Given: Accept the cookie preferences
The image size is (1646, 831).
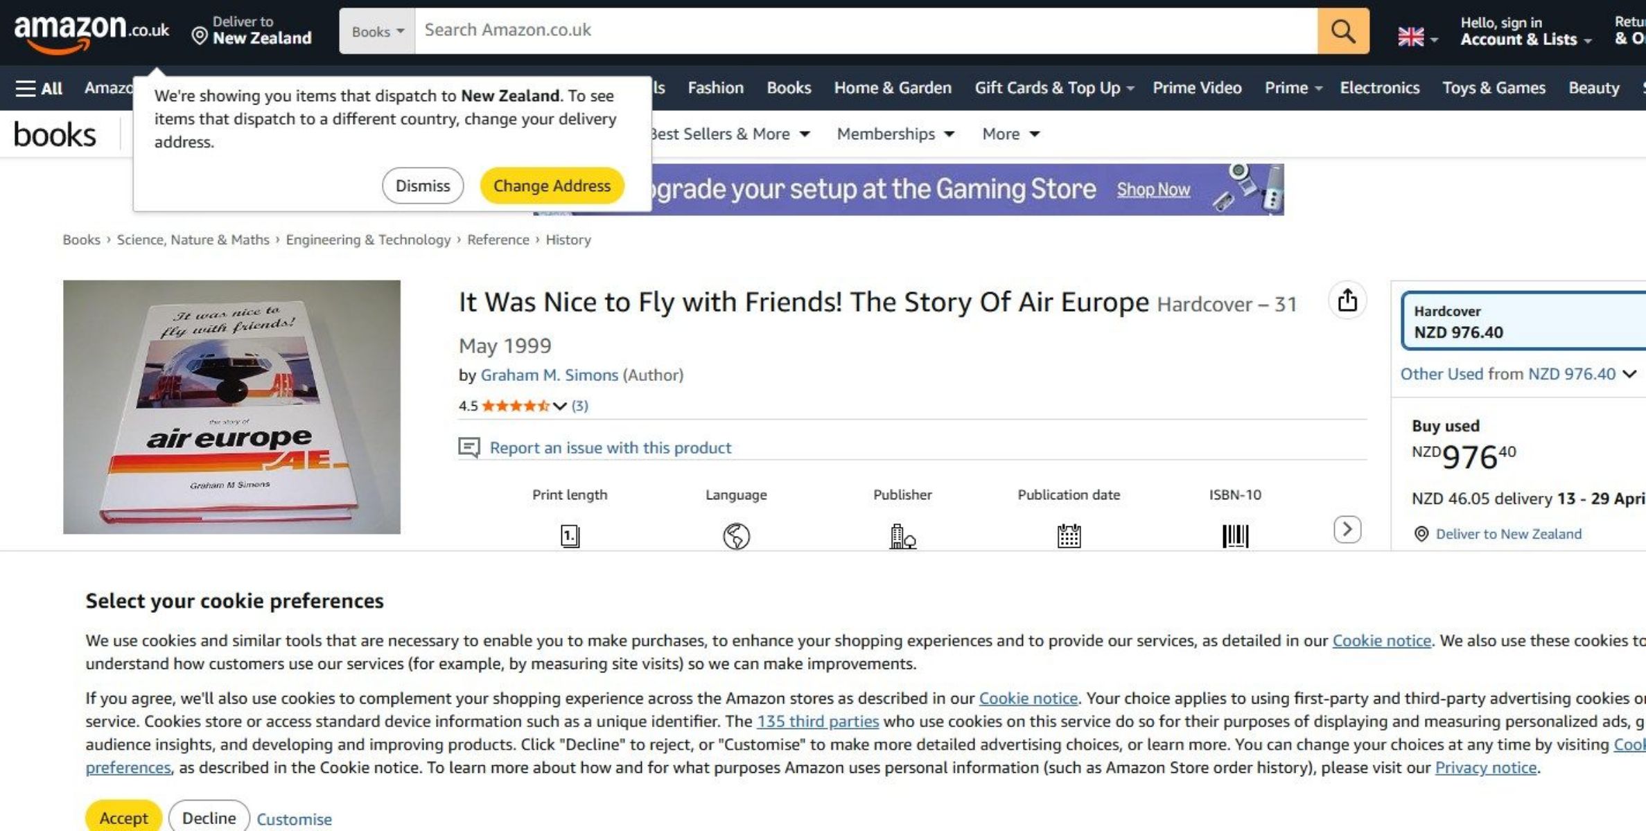Looking at the screenshot, I should coord(123,818).
